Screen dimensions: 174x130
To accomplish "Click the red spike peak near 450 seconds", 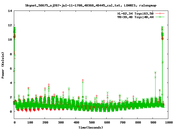I will tap(83, 80).
